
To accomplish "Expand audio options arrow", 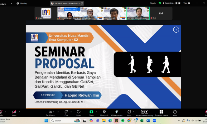I will 5,112.
